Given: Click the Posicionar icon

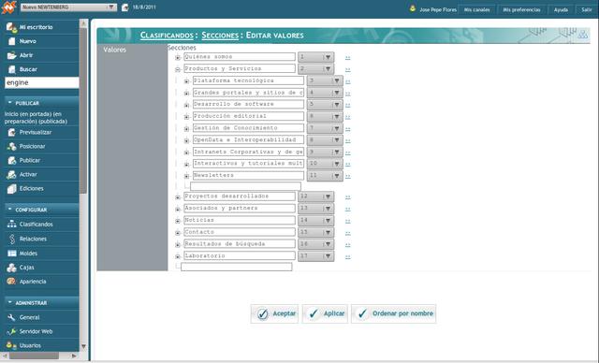Looking at the screenshot, I should 12,147.
